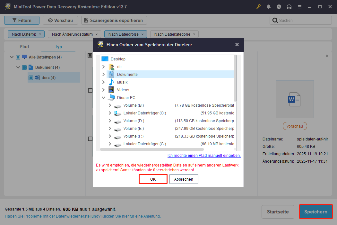This screenshot has height=225, width=337.
Task: Click the Volume (D:) drive icon
Action: 117,122
